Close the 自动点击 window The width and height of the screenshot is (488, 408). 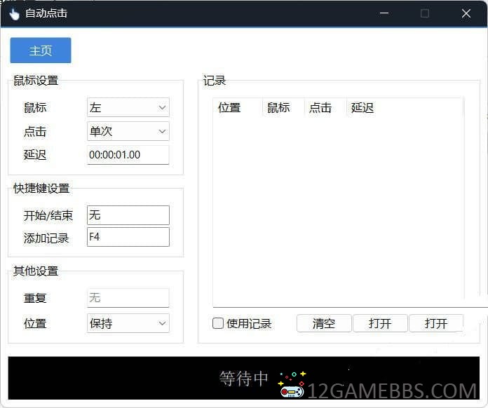466,13
